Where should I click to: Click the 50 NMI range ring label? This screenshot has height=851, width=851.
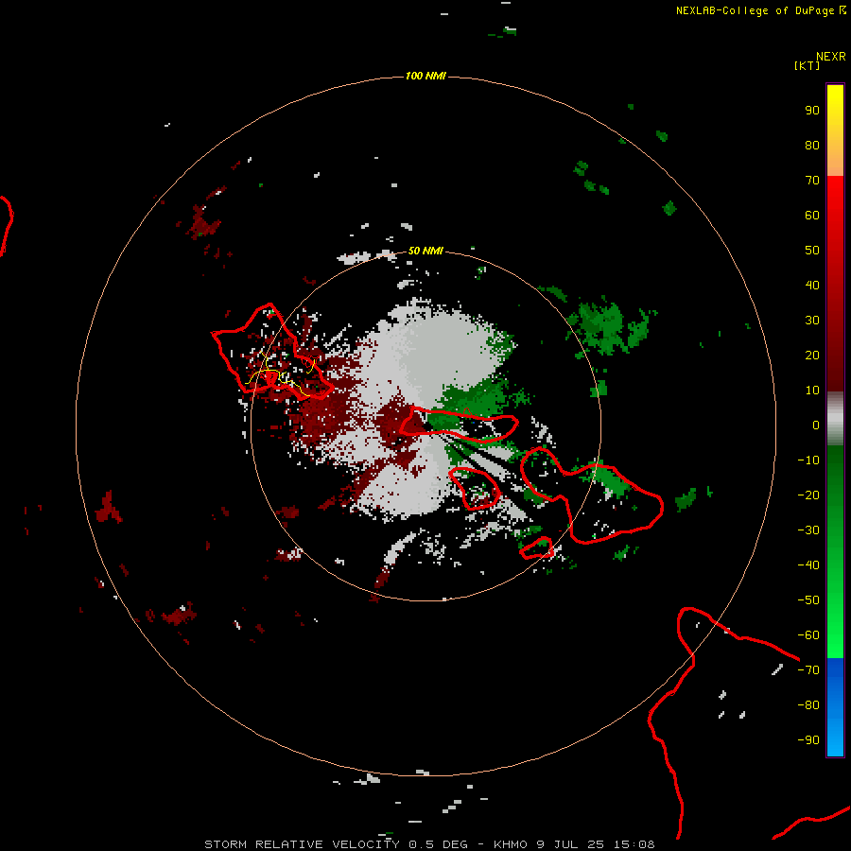(x=425, y=251)
